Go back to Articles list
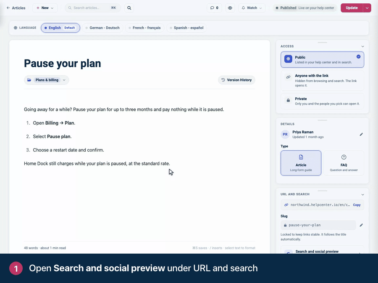Screen dimensions: 378x283 [x=16, y=8]
